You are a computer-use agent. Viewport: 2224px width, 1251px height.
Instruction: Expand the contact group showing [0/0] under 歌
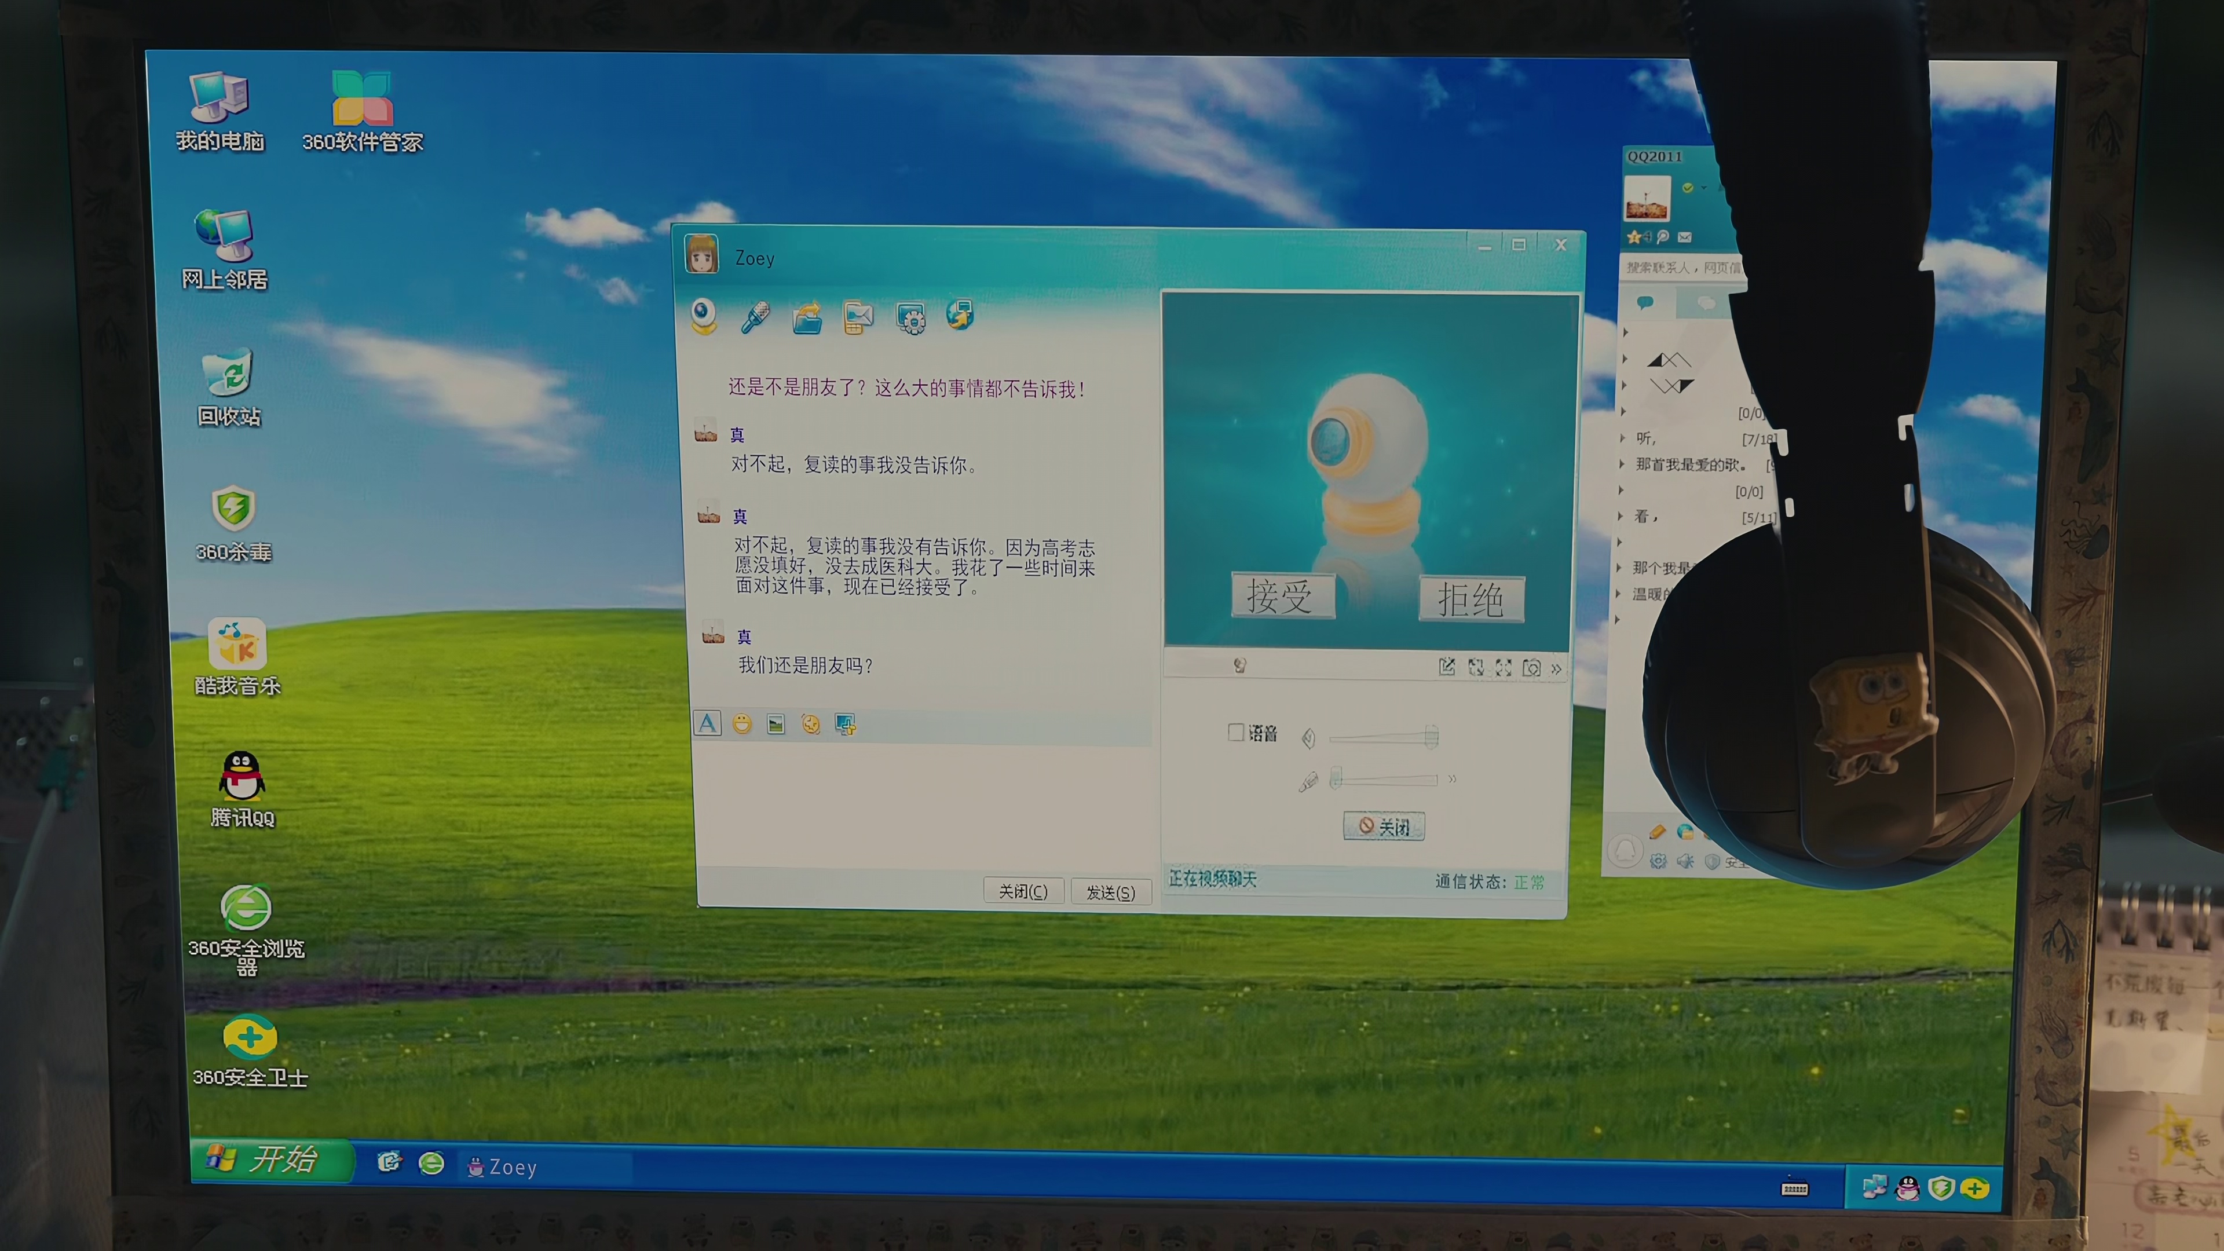[x=1621, y=489]
